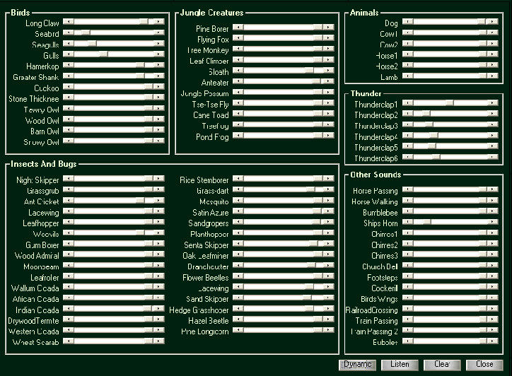The image size is (512, 376).
Task: Click the left arrow of Tse-Tse Fly slider
Action: coord(238,102)
